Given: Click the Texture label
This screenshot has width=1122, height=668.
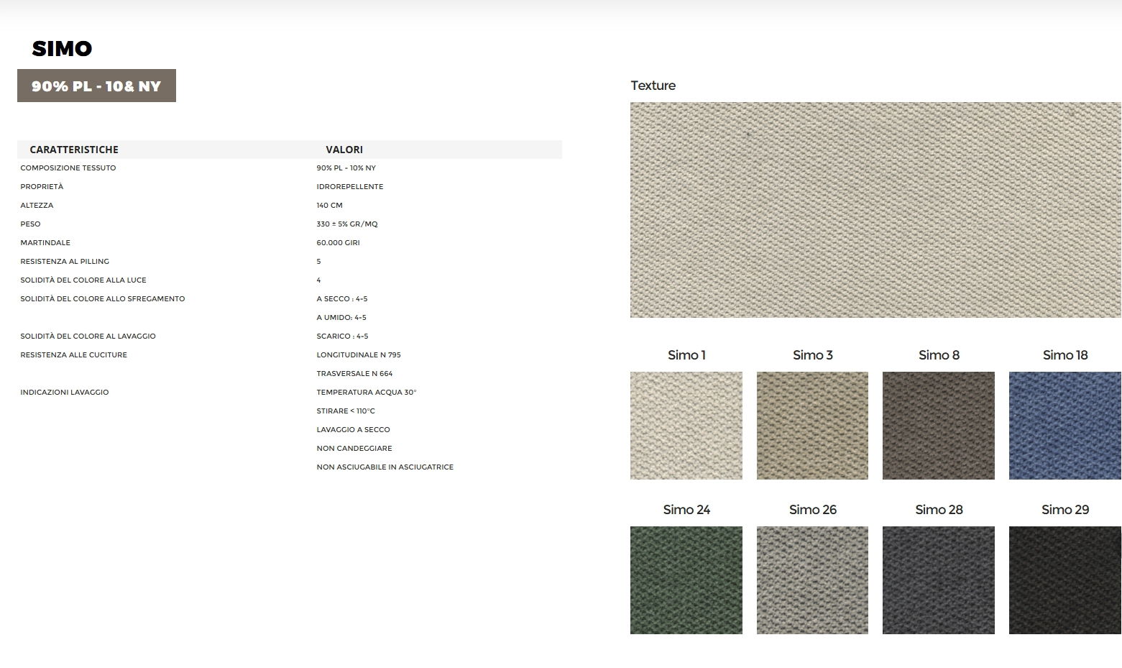Looking at the screenshot, I should pyautogui.click(x=653, y=86).
